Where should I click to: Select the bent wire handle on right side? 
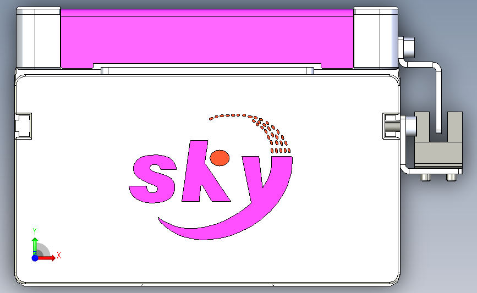click(x=438, y=97)
